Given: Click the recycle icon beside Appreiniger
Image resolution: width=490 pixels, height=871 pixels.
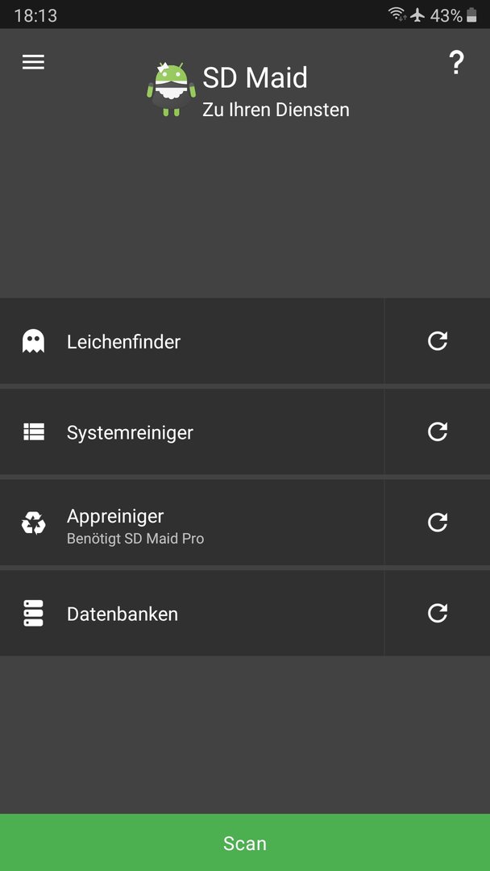Looking at the screenshot, I should tap(33, 523).
